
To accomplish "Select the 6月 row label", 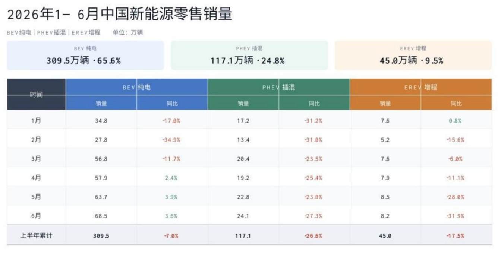I will (36, 216).
